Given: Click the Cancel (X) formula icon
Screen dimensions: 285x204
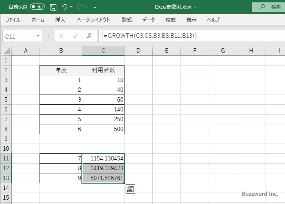Looking at the screenshot, I should [x=61, y=36].
